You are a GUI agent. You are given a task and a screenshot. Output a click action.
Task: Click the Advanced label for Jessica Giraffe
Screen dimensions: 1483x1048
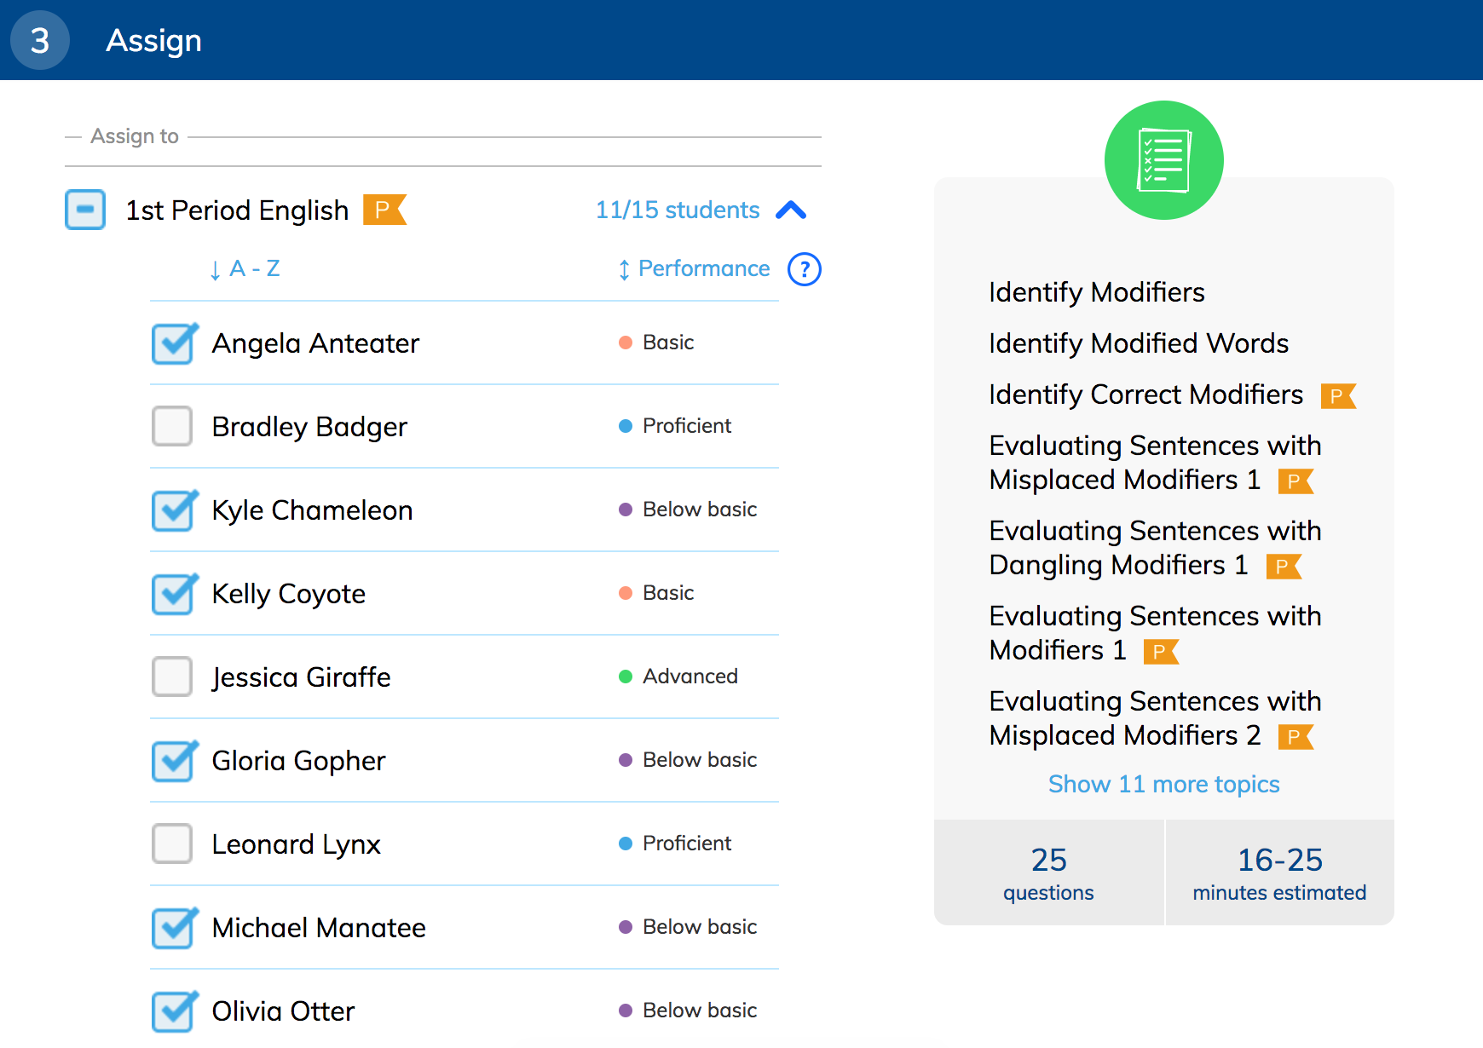690,677
